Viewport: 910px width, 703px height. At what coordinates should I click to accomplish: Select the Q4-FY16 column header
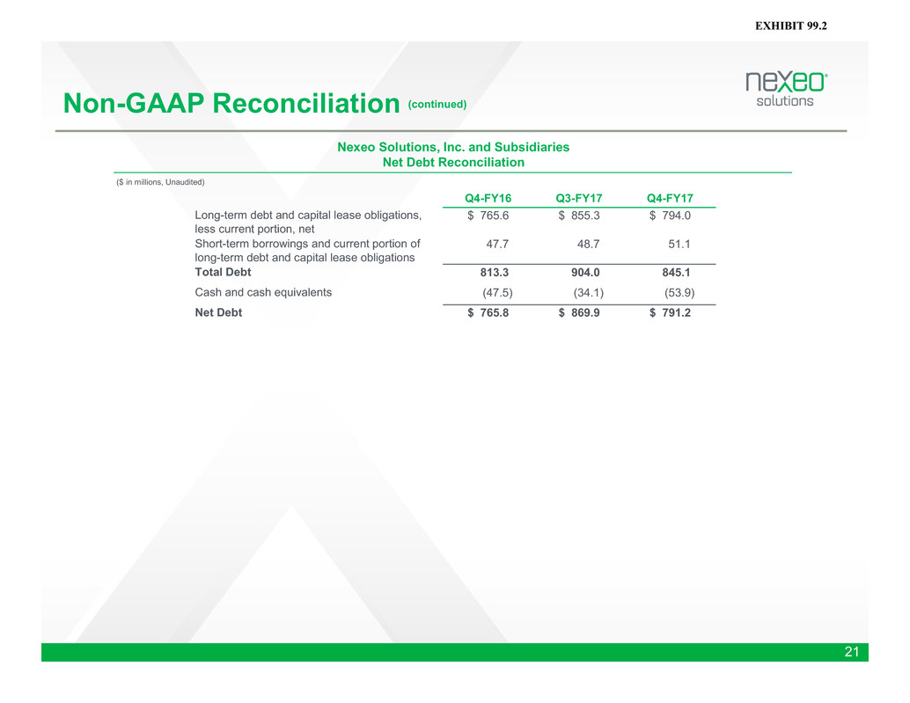[x=488, y=199]
